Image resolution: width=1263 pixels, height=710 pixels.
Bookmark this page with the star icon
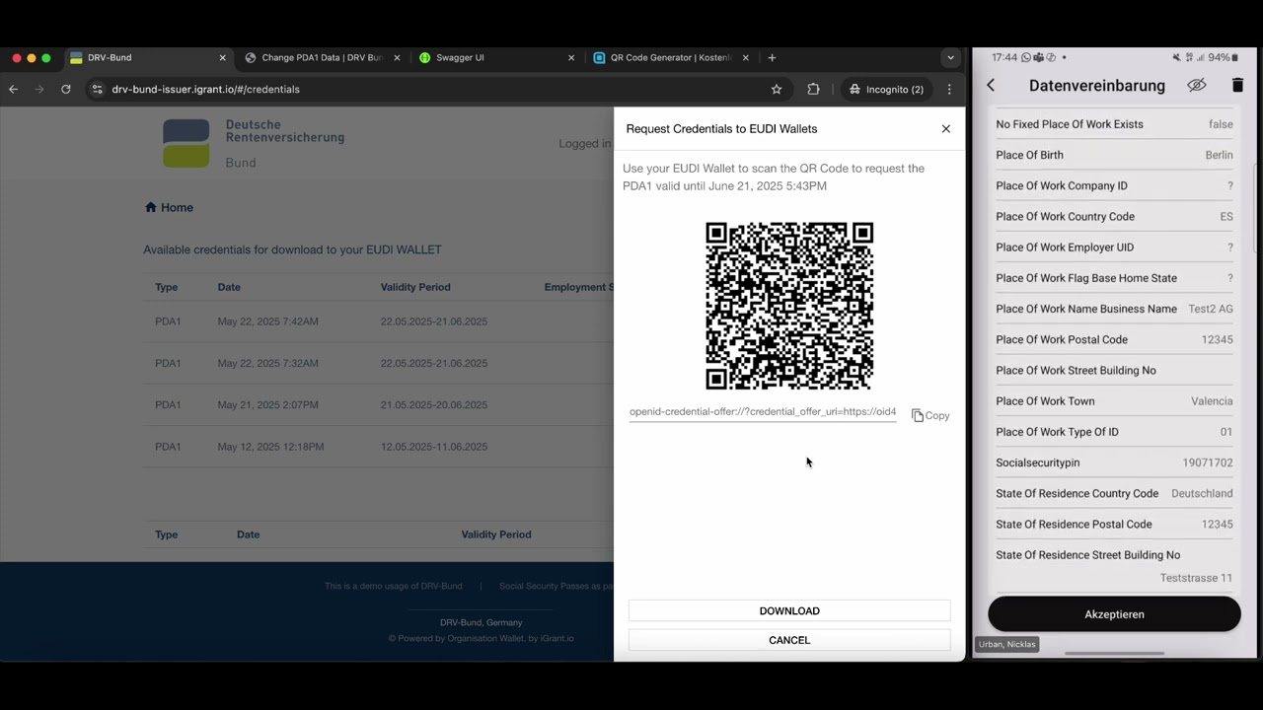(x=777, y=89)
